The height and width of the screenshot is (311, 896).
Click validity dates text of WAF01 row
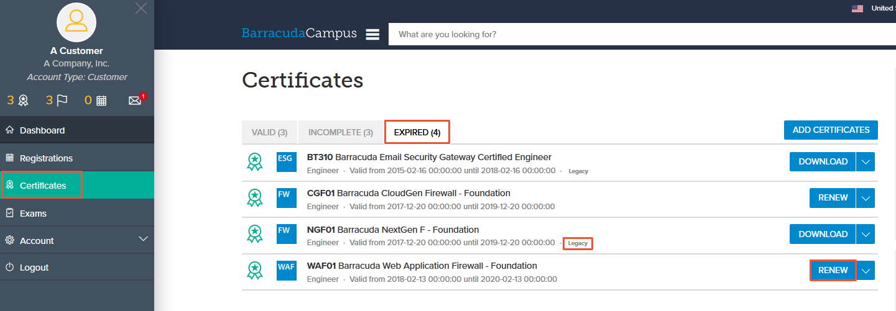(453, 279)
